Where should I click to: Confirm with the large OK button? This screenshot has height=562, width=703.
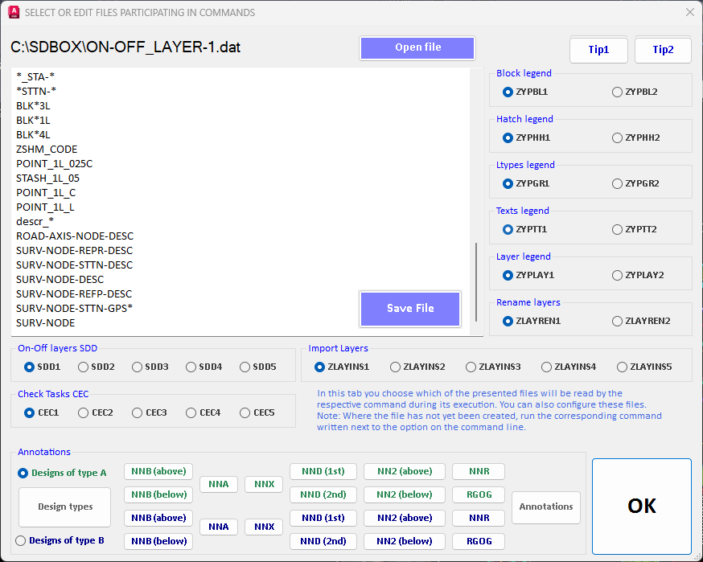pyautogui.click(x=642, y=507)
